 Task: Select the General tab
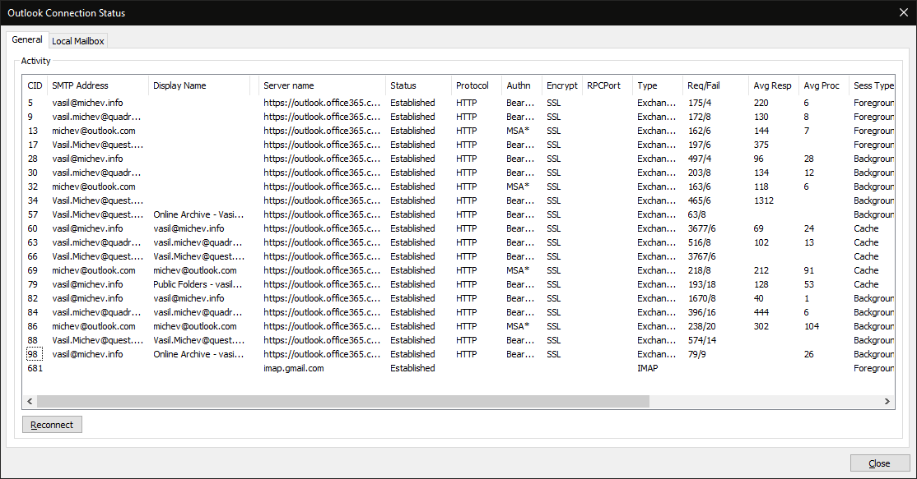27,39
